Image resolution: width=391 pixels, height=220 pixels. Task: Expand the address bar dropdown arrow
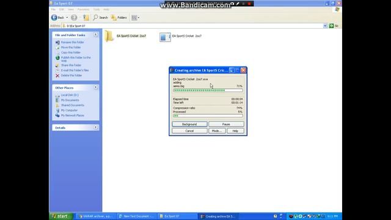tap(325, 26)
